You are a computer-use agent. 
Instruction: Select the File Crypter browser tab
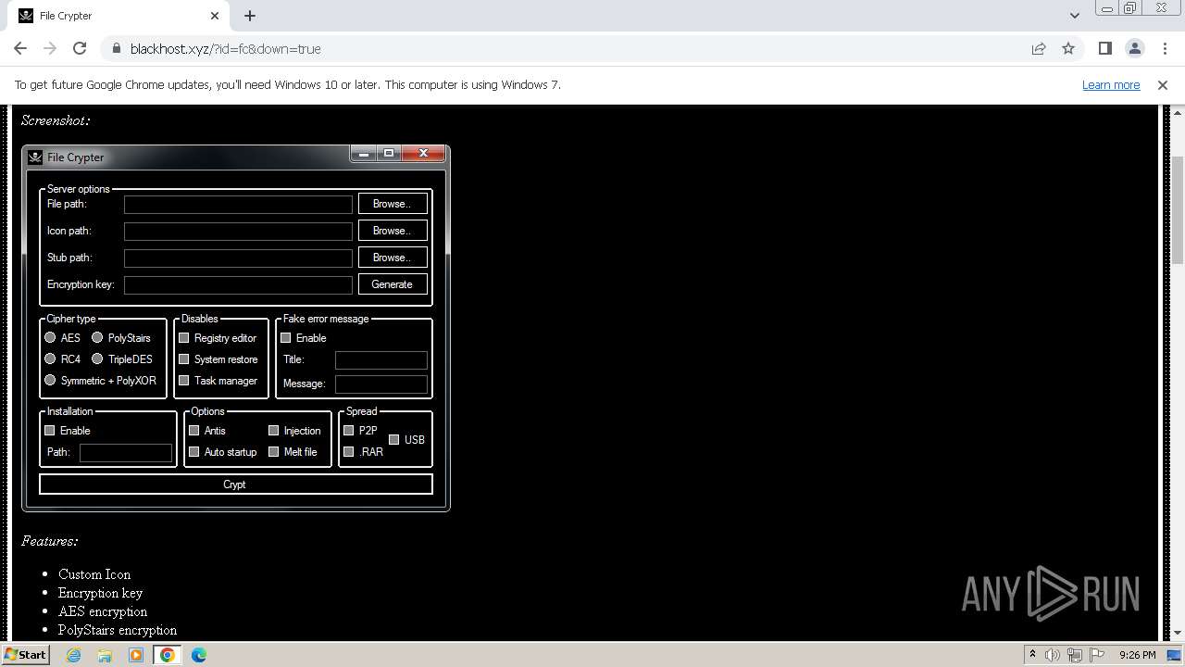coord(118,16)
